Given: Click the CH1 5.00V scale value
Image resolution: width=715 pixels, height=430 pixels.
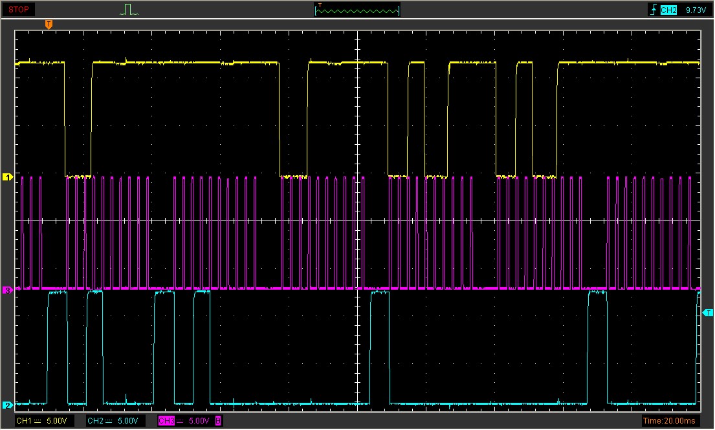Looking at the screenshot, I should coord(56,420).
